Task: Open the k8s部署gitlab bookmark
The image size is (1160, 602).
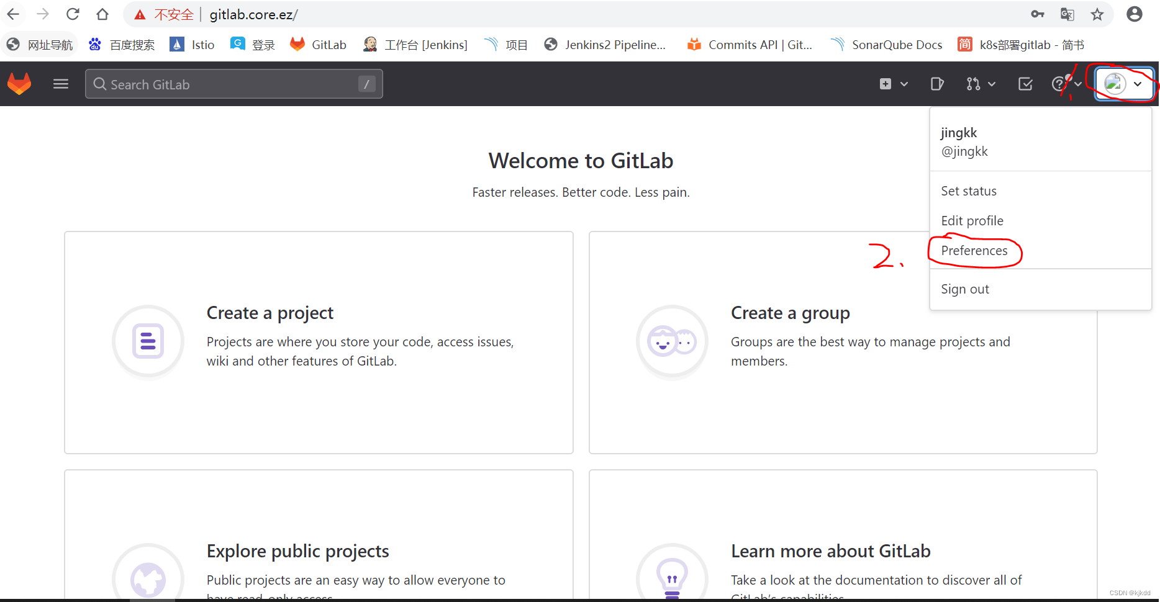Action: 1022,45
